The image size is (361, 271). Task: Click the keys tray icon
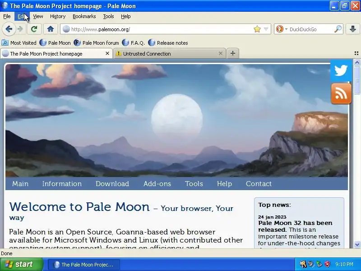coord(303,264)
